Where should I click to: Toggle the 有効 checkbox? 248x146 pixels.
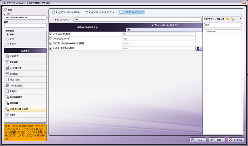pyautogui.click(x=6, y=10)
